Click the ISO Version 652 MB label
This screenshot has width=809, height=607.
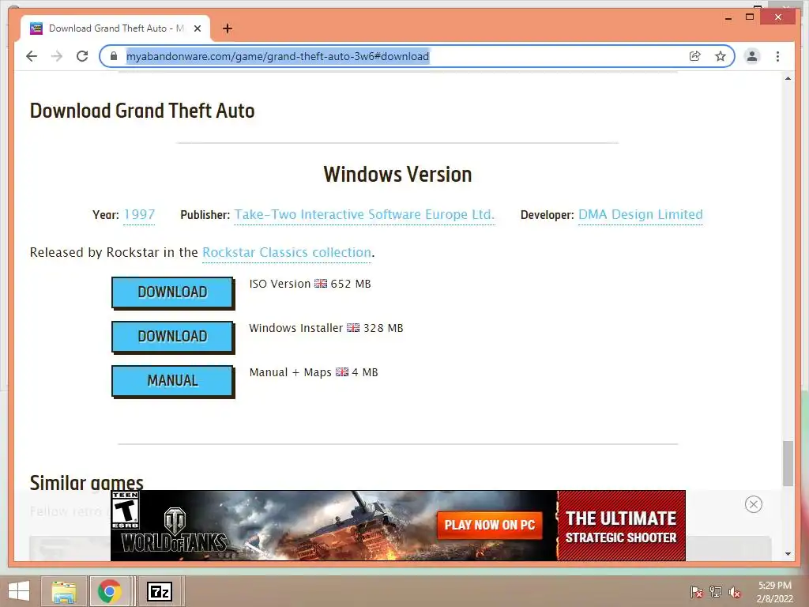pyautogui.click(x=310, y=284)
